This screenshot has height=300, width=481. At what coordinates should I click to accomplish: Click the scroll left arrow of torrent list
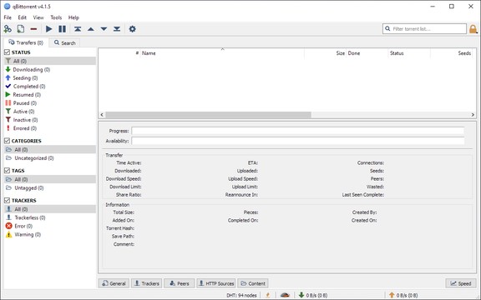pyautogui.click(x=102, y=115)
